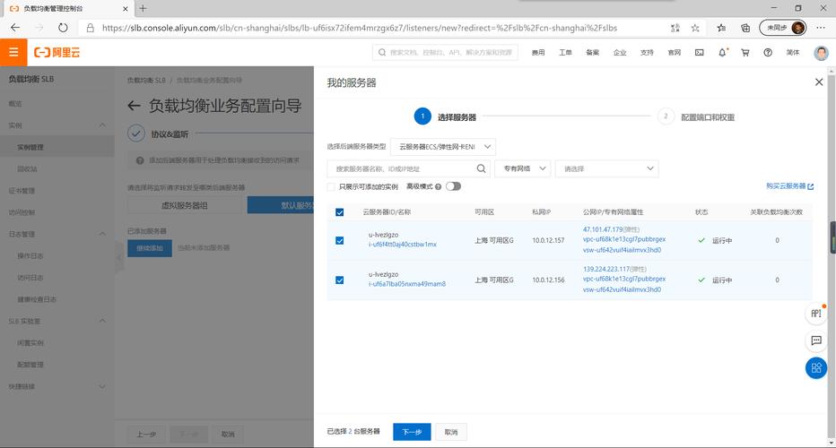Open the orange hamburger menu

(x=13, y=52)
